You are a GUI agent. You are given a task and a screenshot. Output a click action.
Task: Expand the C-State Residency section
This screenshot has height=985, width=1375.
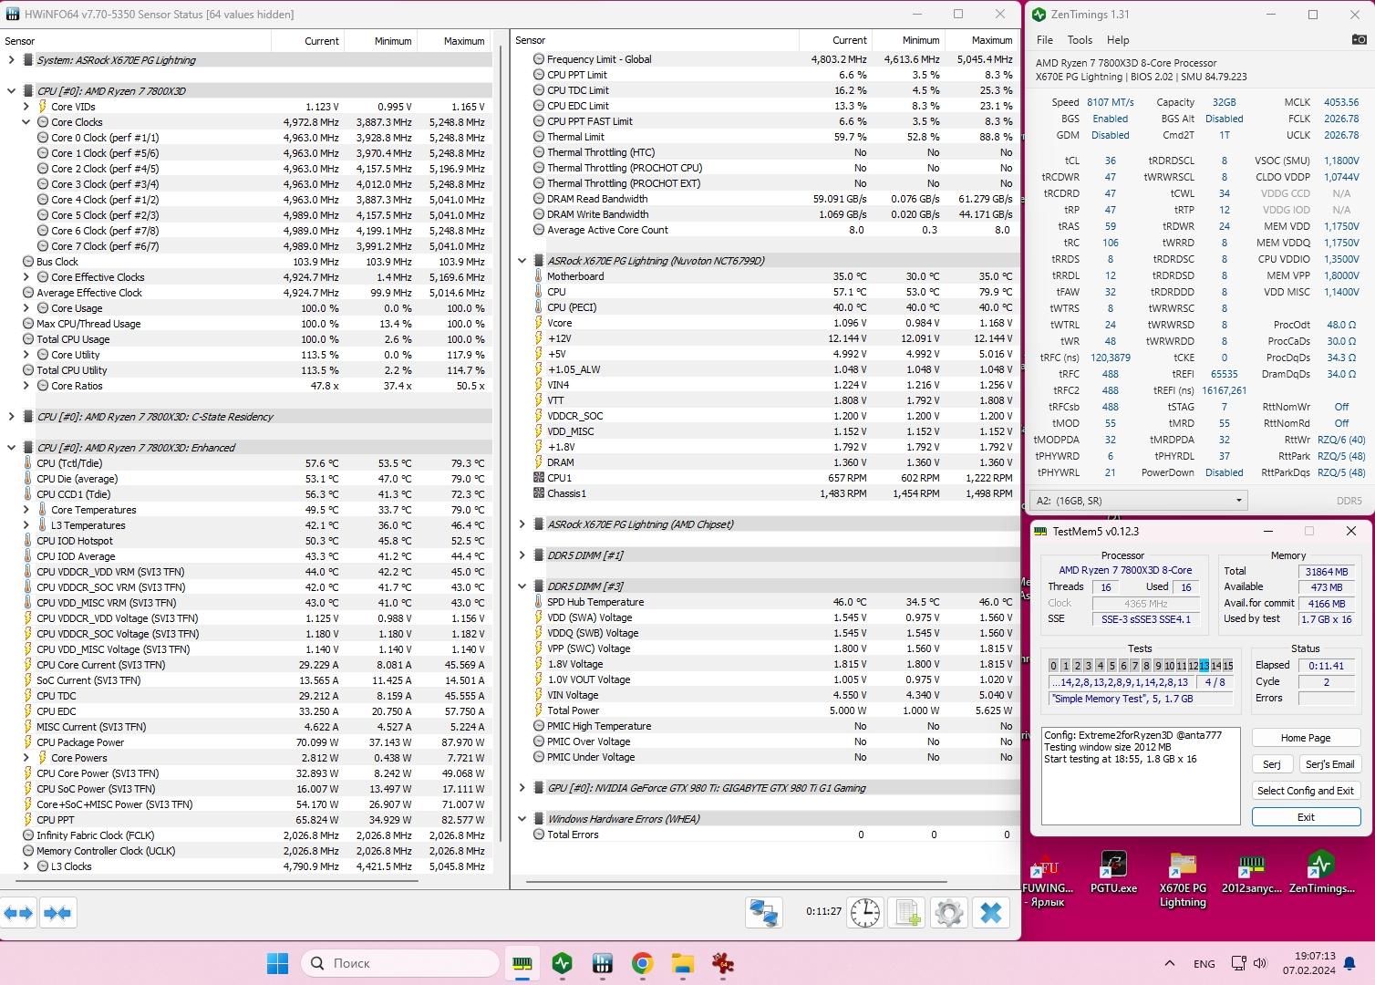tap(11, 417)
